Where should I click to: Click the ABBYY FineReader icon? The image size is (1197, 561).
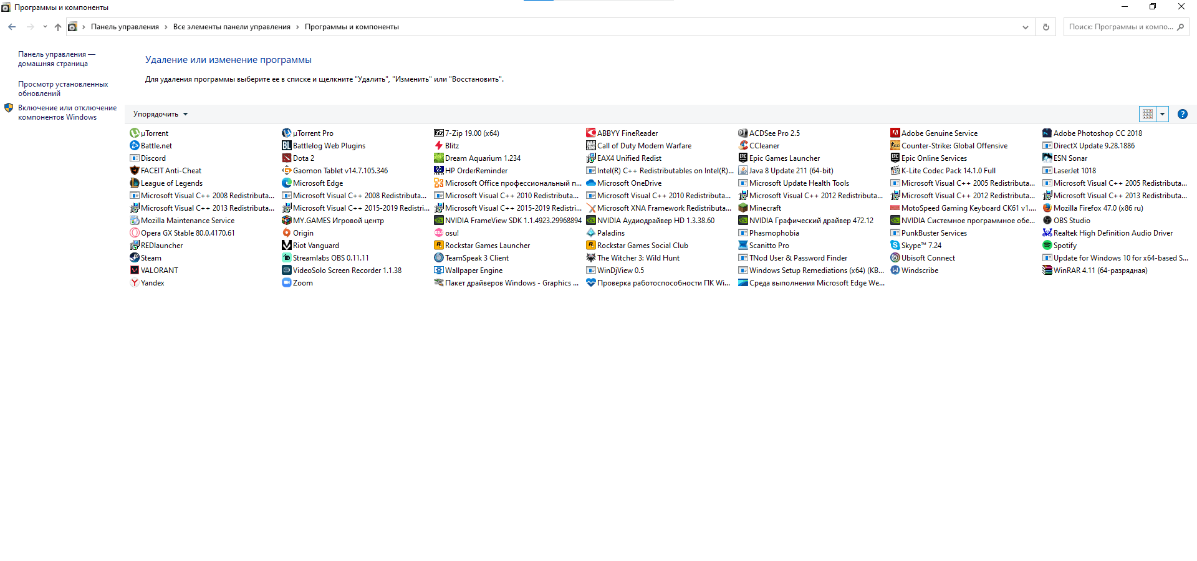point(590,133)
